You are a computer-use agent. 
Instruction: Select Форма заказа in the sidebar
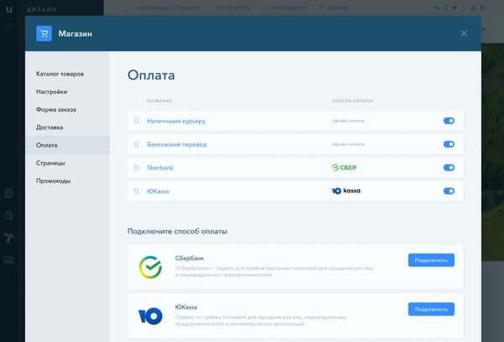pyautogui.click(x=56, y=109)
